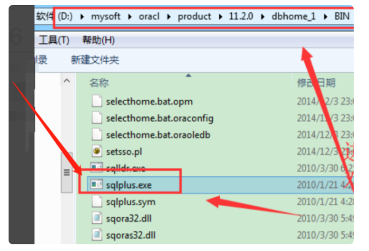Screen dimensions: 369x251
Task: Click the selecthome.bat.oraconfig file icon
Action: tap(95, 118)
